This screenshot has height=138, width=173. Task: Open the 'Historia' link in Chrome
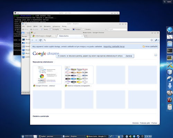[135, 123]
